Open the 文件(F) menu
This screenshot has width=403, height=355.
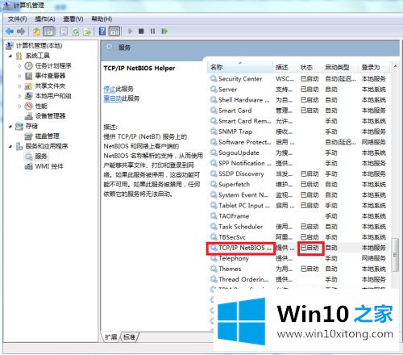pyautogui.click(x=18, y=19)
